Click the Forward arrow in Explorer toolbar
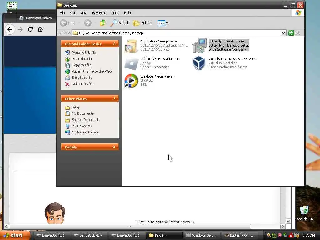 point(88,23)
